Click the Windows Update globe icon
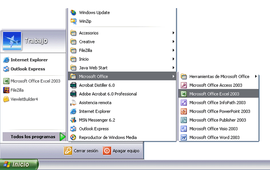Image resolution: width=270 pixels, height=170 pixels. 73,13
